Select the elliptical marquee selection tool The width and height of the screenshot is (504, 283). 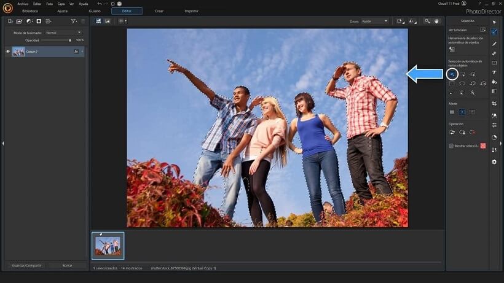(462, 83)
